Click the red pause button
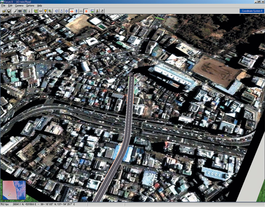 pyautogui.click(x=86, y=11)
